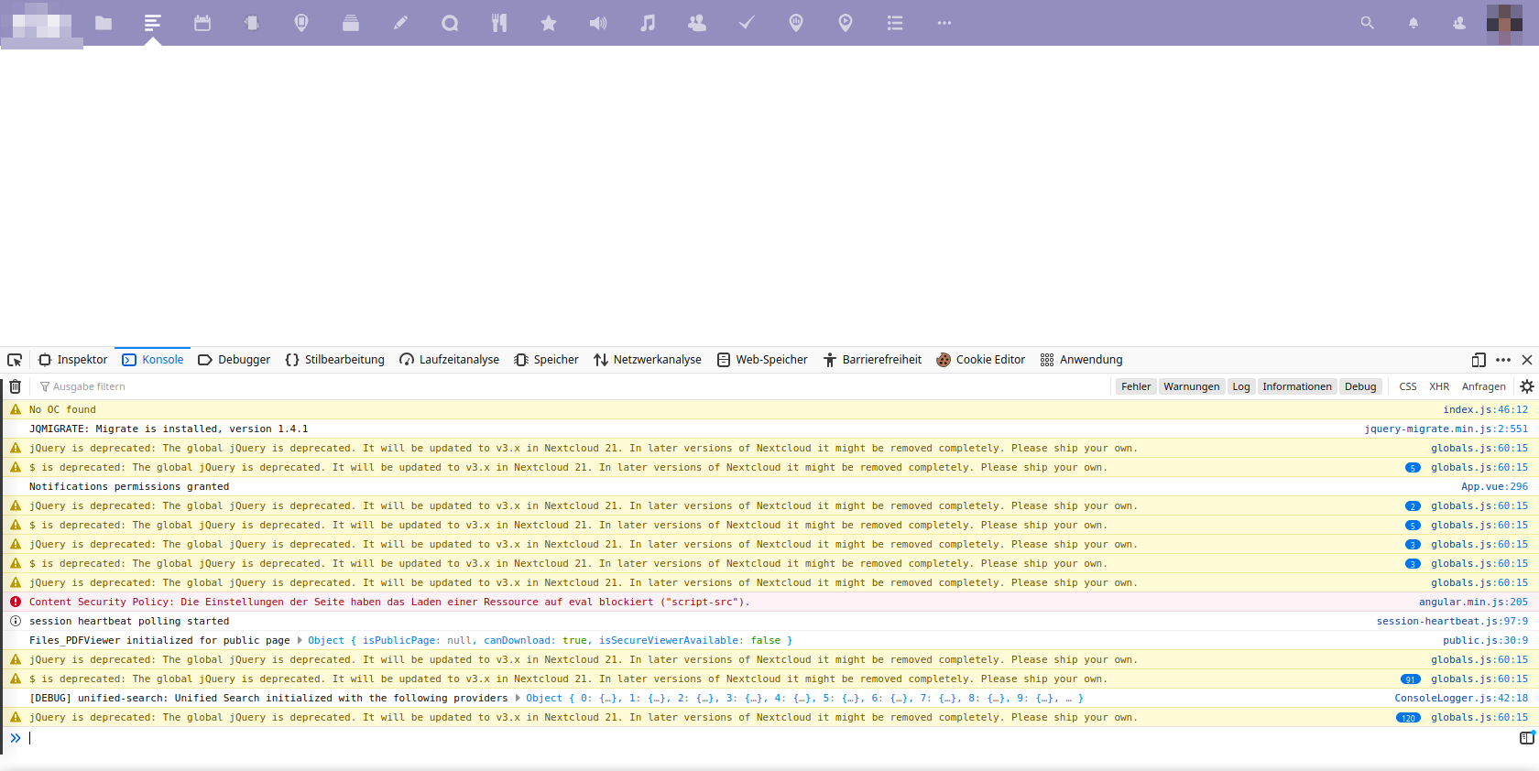
Task: Switch to the Speicher tab
Action: 547,360
